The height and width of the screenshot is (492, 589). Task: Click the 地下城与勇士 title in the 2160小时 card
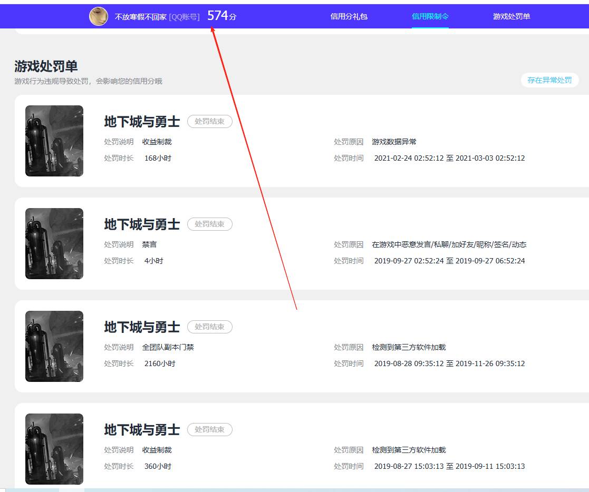[142, 327]
